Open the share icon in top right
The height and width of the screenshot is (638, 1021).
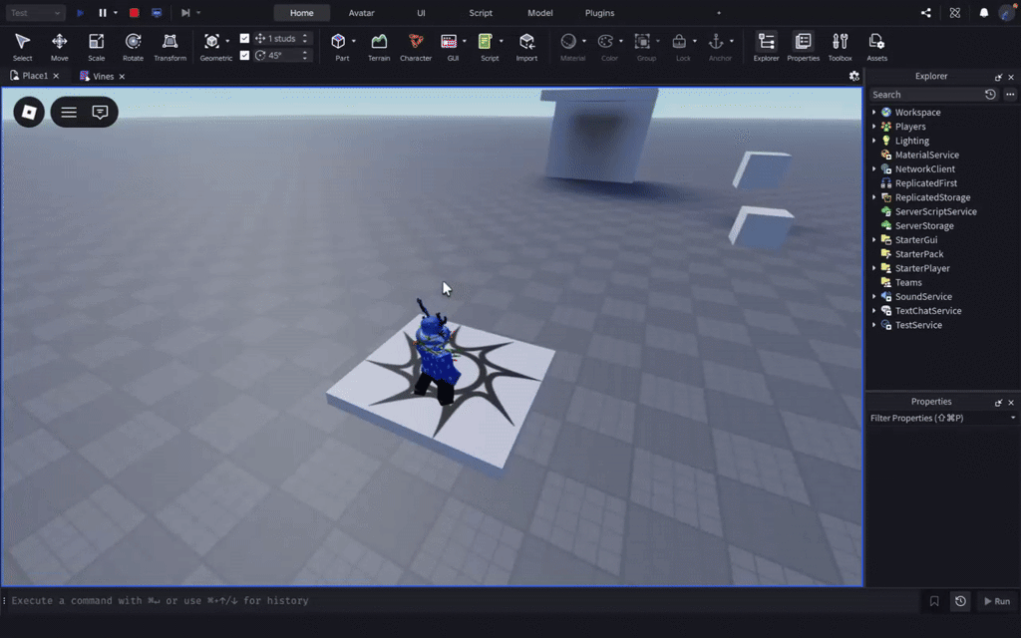point(926,12)
